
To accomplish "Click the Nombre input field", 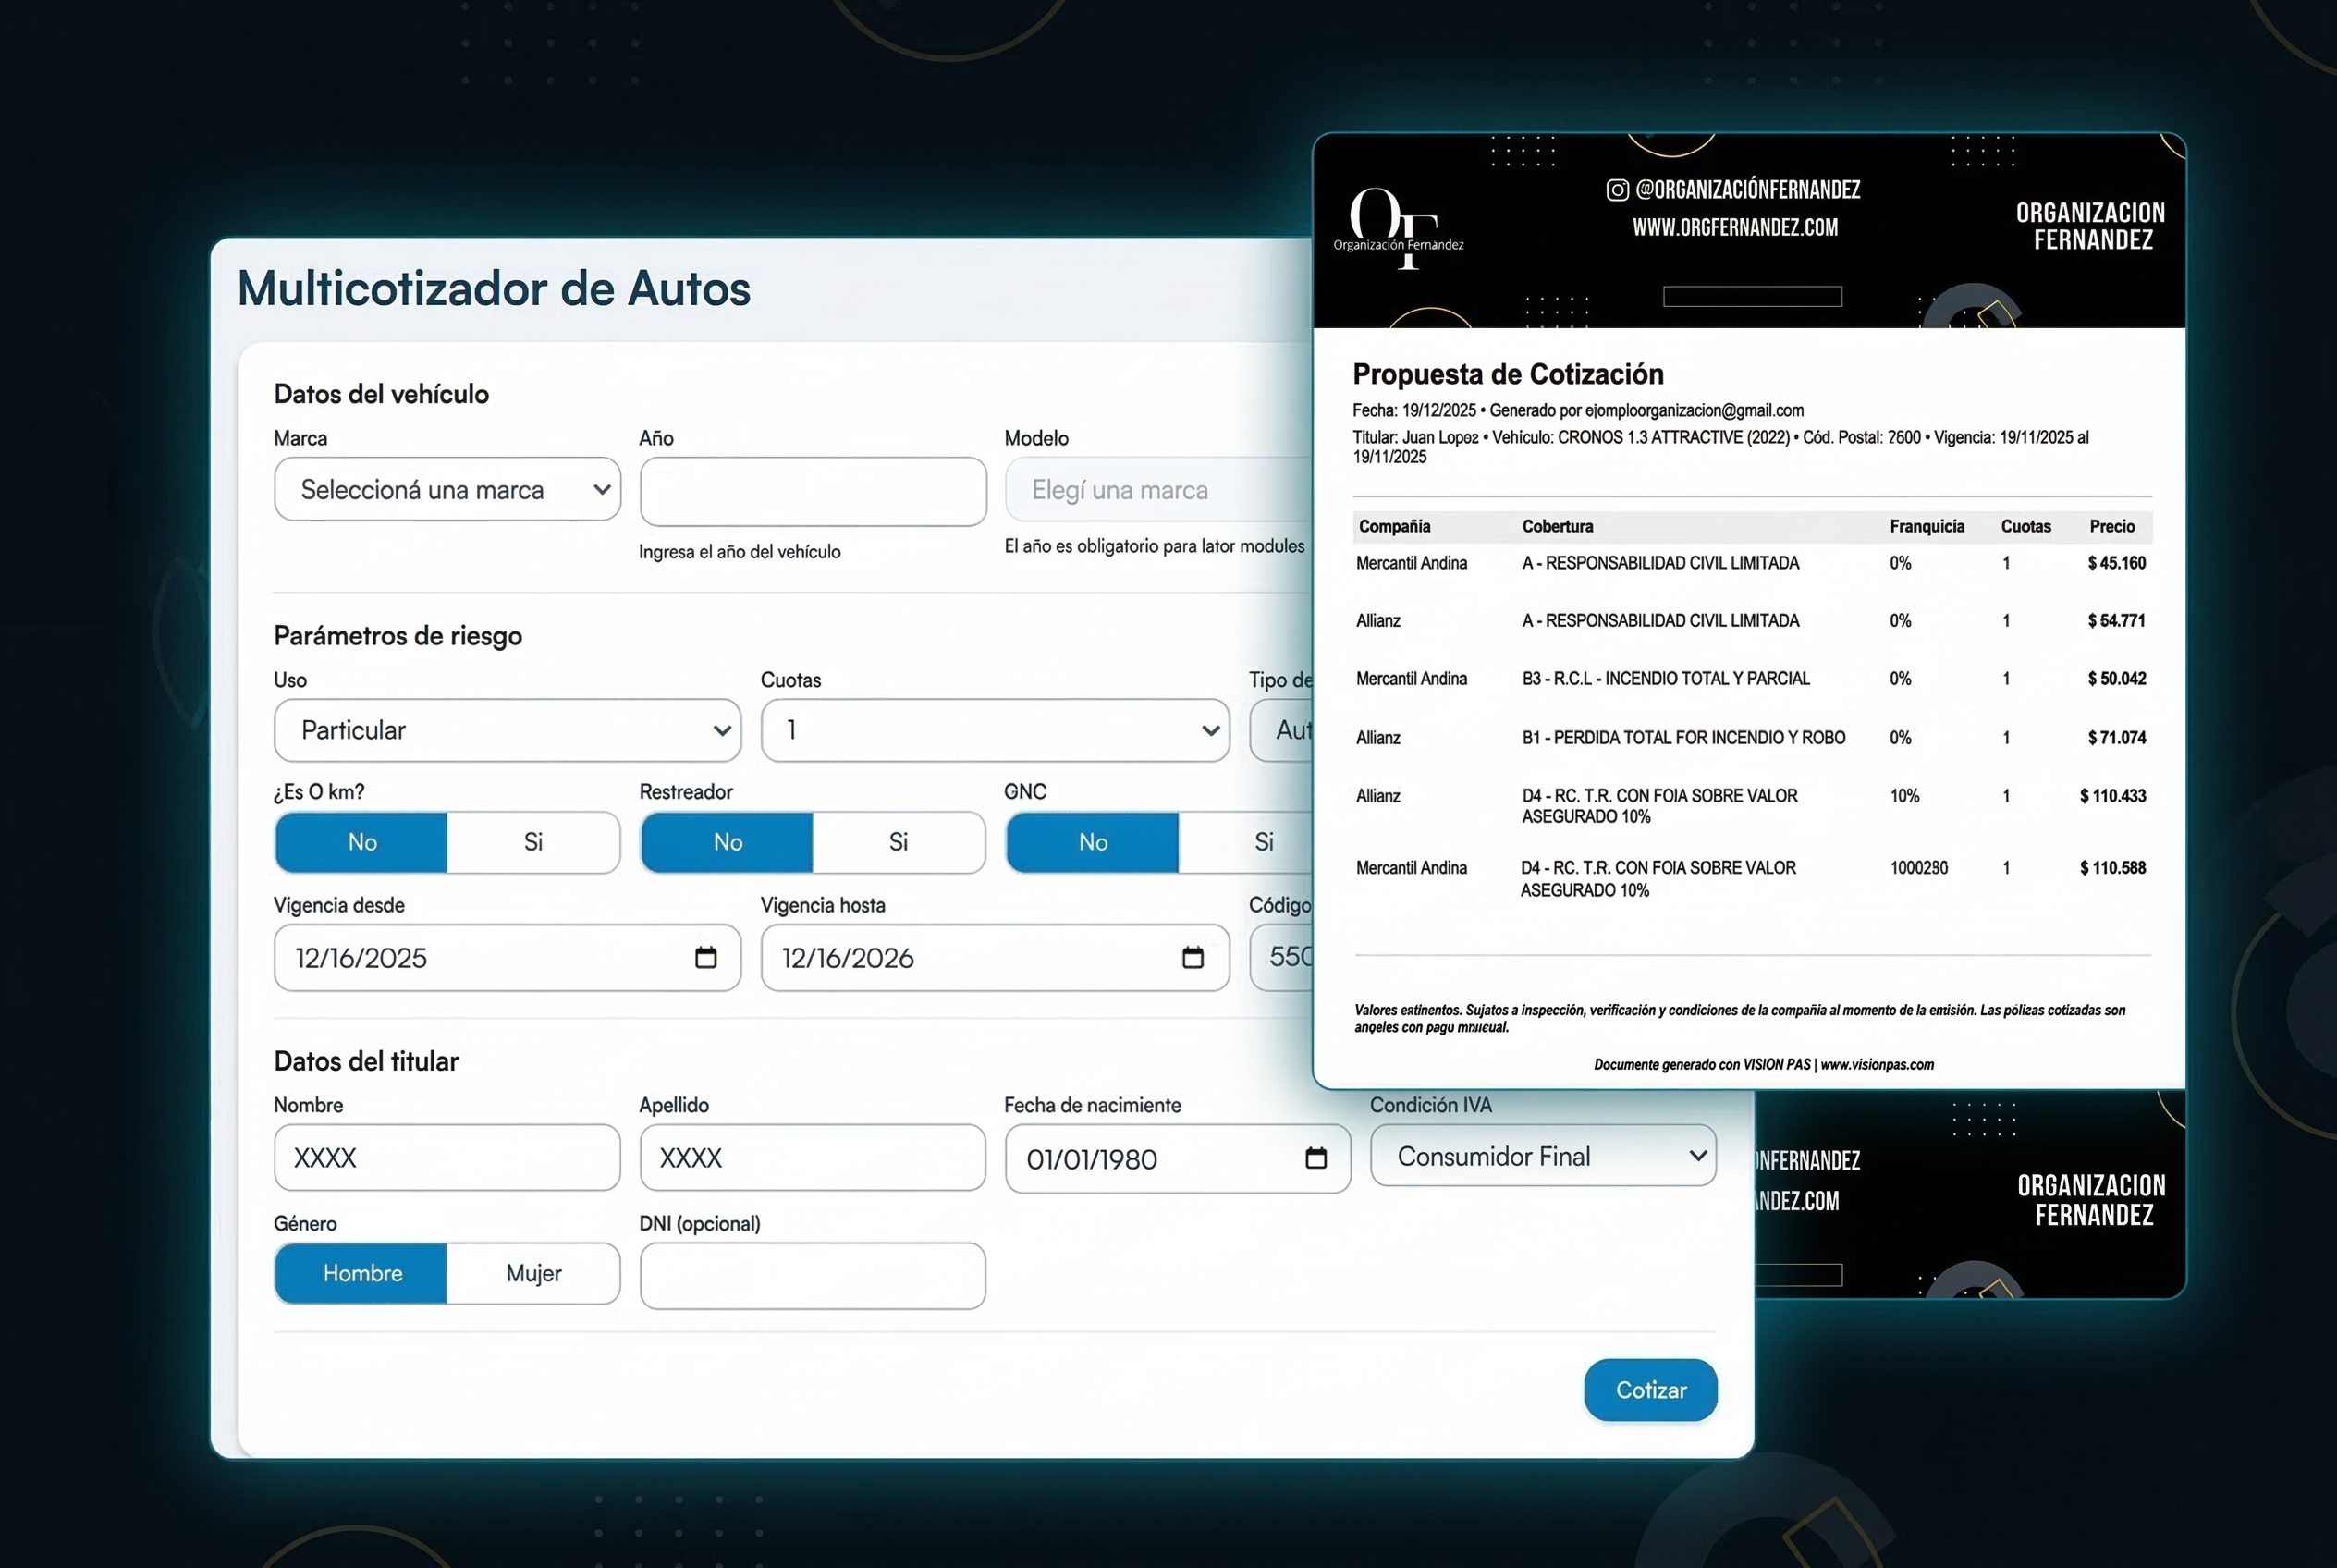I will (447, 1157).
